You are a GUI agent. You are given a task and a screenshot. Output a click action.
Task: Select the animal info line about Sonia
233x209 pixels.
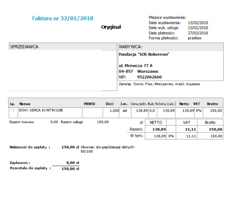click(x=159, y=84)
